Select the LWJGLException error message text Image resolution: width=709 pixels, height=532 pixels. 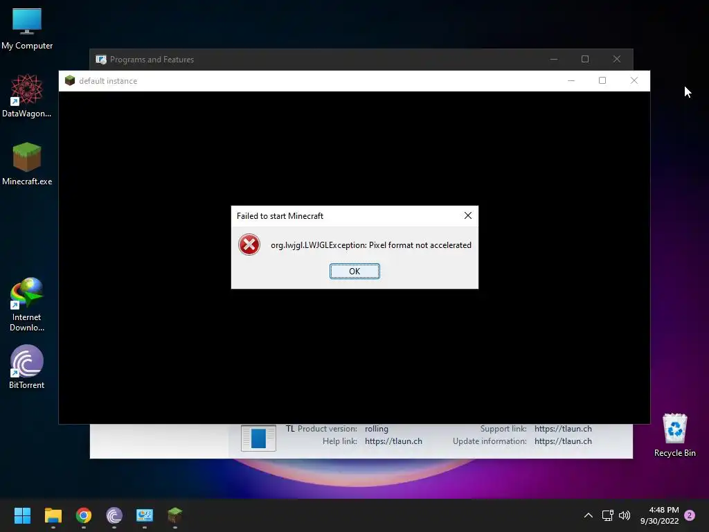[371, 245]
